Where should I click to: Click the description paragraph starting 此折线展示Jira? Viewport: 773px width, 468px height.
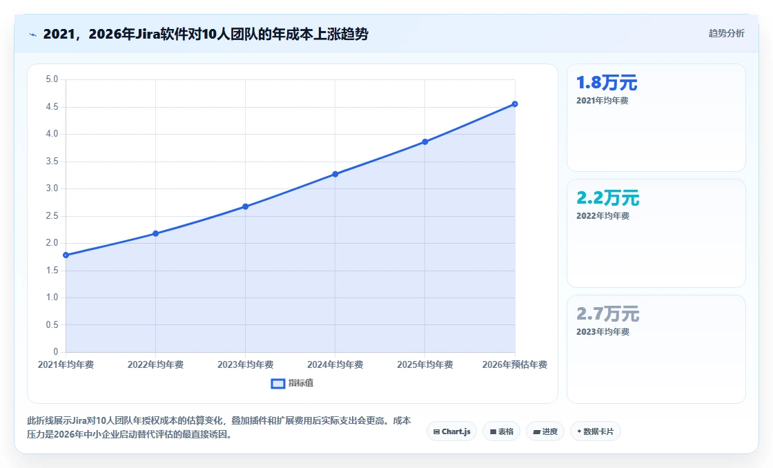tap(219, 427)
